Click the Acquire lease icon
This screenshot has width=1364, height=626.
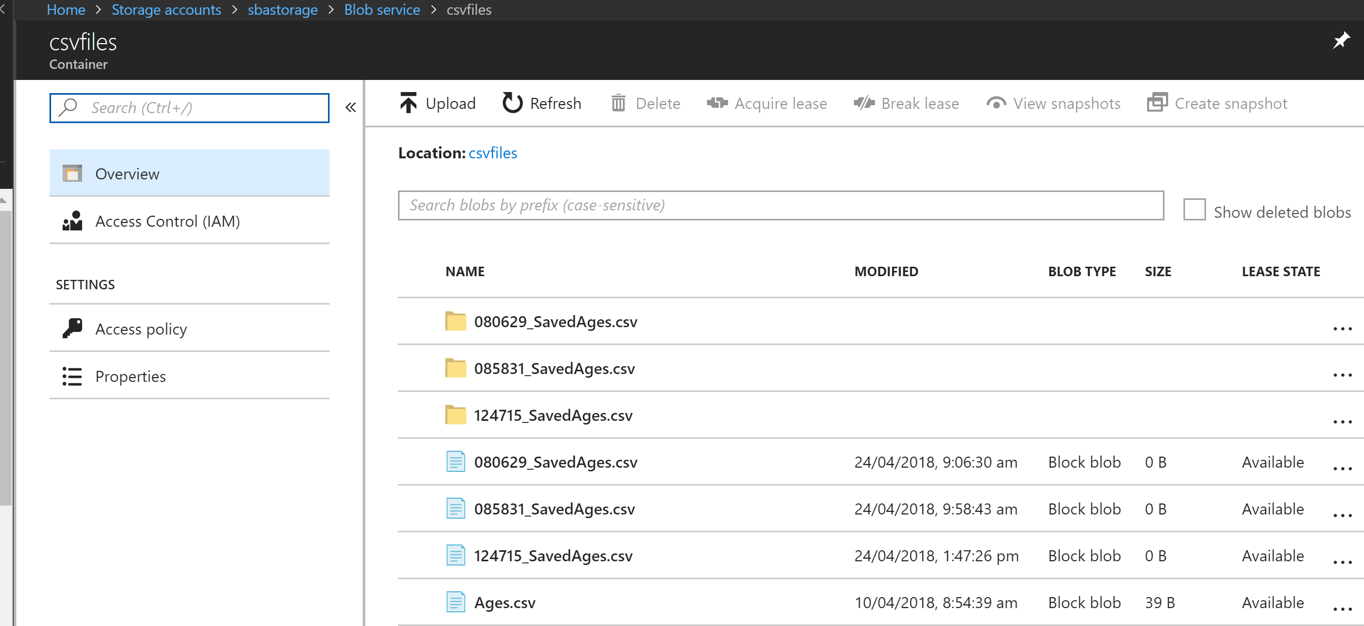(717, 103)
